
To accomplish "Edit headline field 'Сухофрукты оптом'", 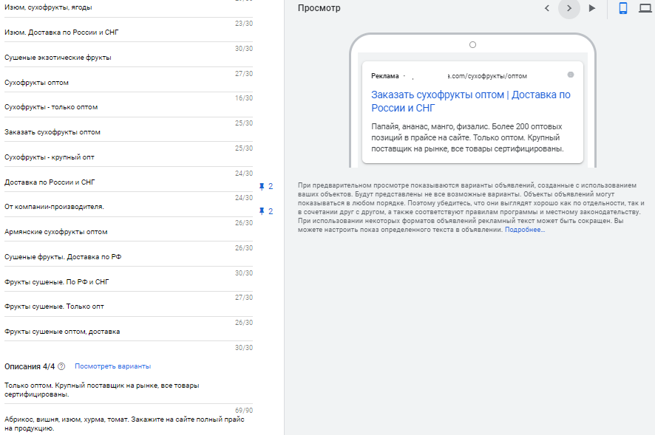I will pos(126,83).
